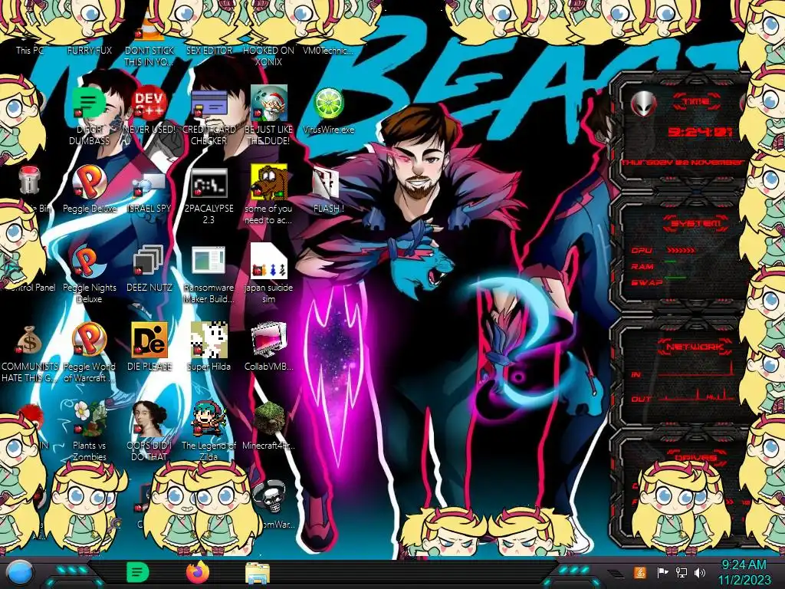This screenshot has height=589, width=785.
Task: Open the Alienware head icon in the widget
Action: pos(644,104)
